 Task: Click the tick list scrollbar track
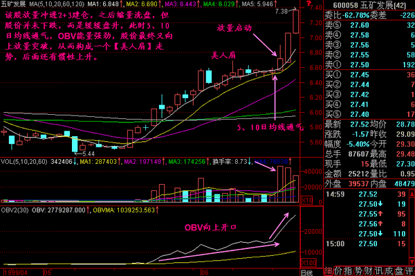coord(412,228)
